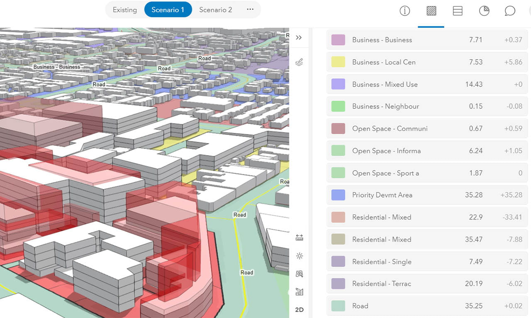Select the Scenario 1 tab
This screenshot has height=318, width=531.
pyautogui.click(x=168, y=10)
